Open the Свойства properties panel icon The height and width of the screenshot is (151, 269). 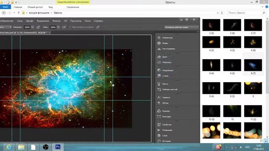point(159,125)
